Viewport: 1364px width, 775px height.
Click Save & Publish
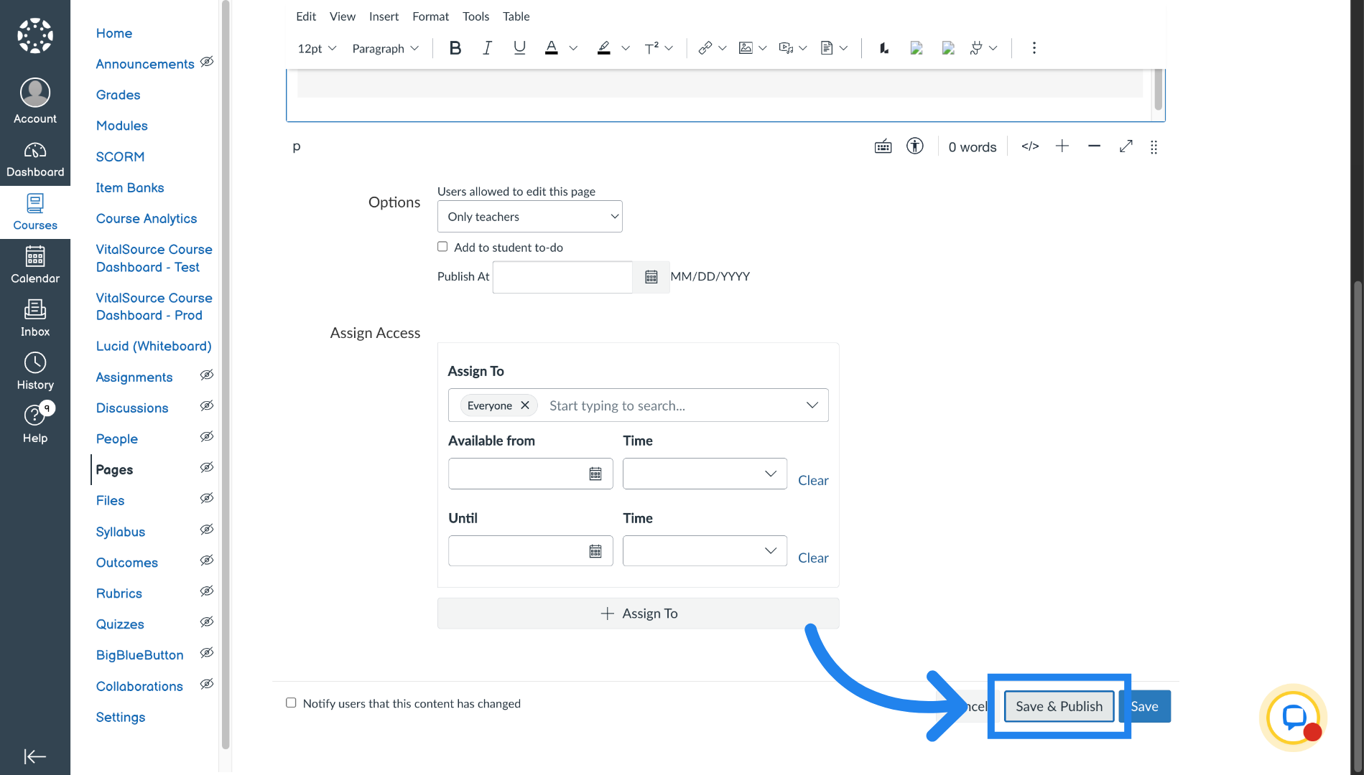[x=1059, y=706]
